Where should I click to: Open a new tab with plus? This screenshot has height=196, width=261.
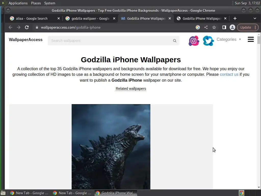tap(235, 18)
